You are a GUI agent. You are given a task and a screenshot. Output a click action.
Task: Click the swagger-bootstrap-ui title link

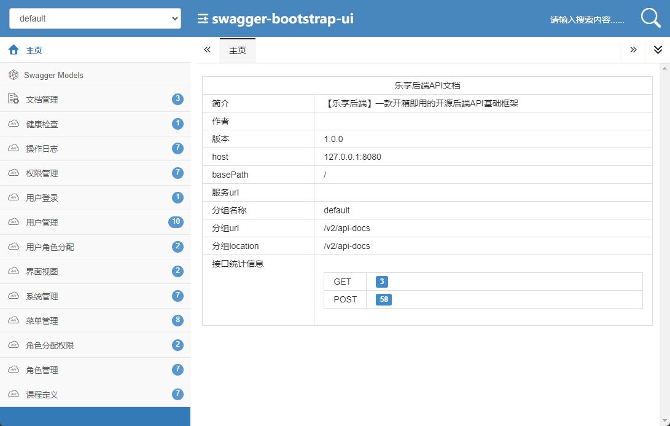[282, 18]
